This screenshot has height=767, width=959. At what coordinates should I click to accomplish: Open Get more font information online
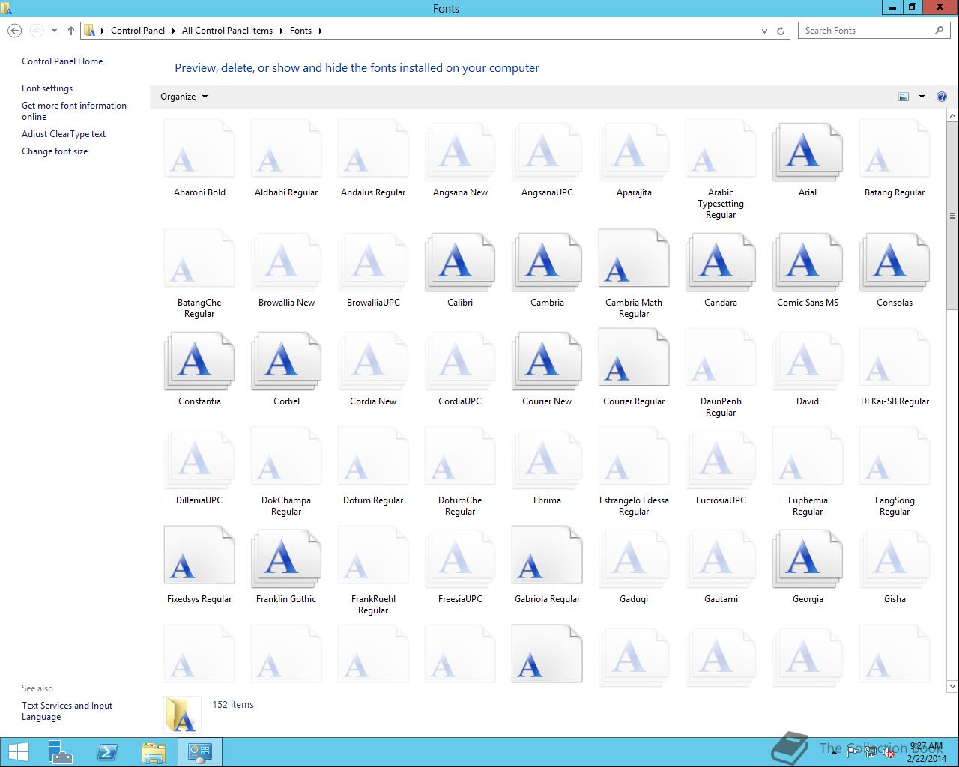coord(74,111)
